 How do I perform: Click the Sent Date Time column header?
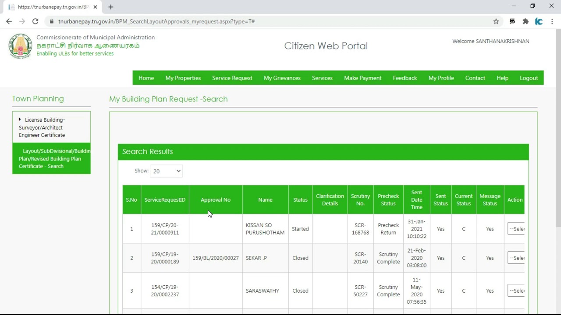[417, 199]
